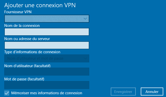Click into Nom ou adresse du serveur field
Screen dimensions: 166x97
[47, 45]
